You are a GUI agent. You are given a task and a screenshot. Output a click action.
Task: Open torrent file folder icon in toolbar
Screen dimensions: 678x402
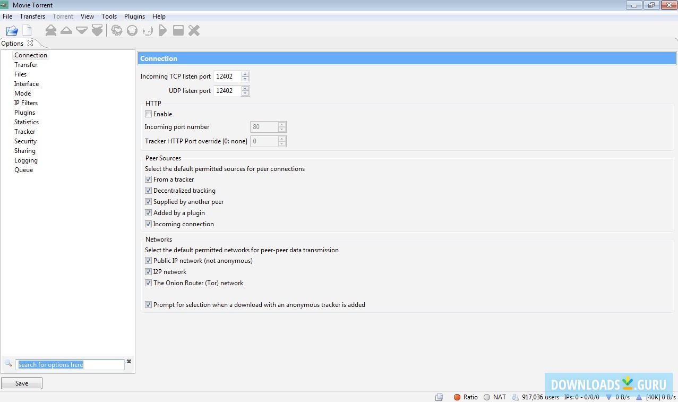click(x=12, y=30)
